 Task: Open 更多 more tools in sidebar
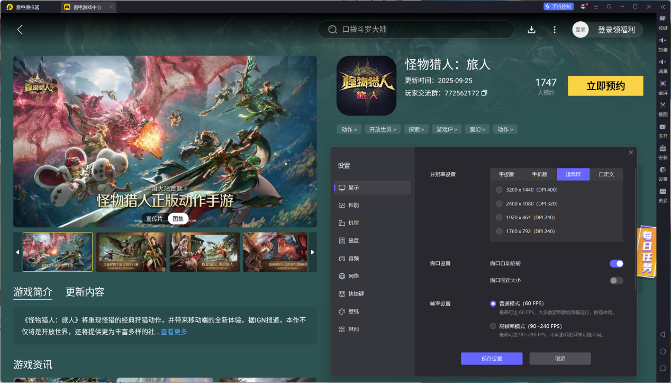[663, 195]
